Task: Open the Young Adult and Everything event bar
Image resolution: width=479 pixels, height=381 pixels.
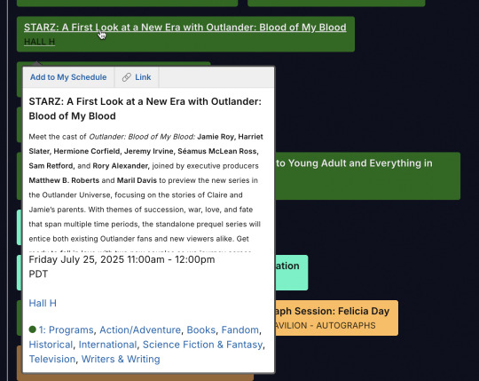Action: point(368,176)
